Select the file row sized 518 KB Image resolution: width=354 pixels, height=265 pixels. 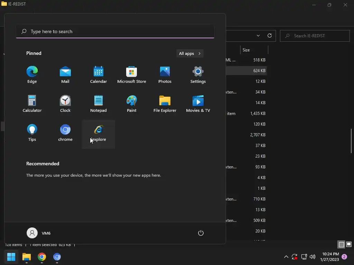pyautogui.click(x=246, y=60)
